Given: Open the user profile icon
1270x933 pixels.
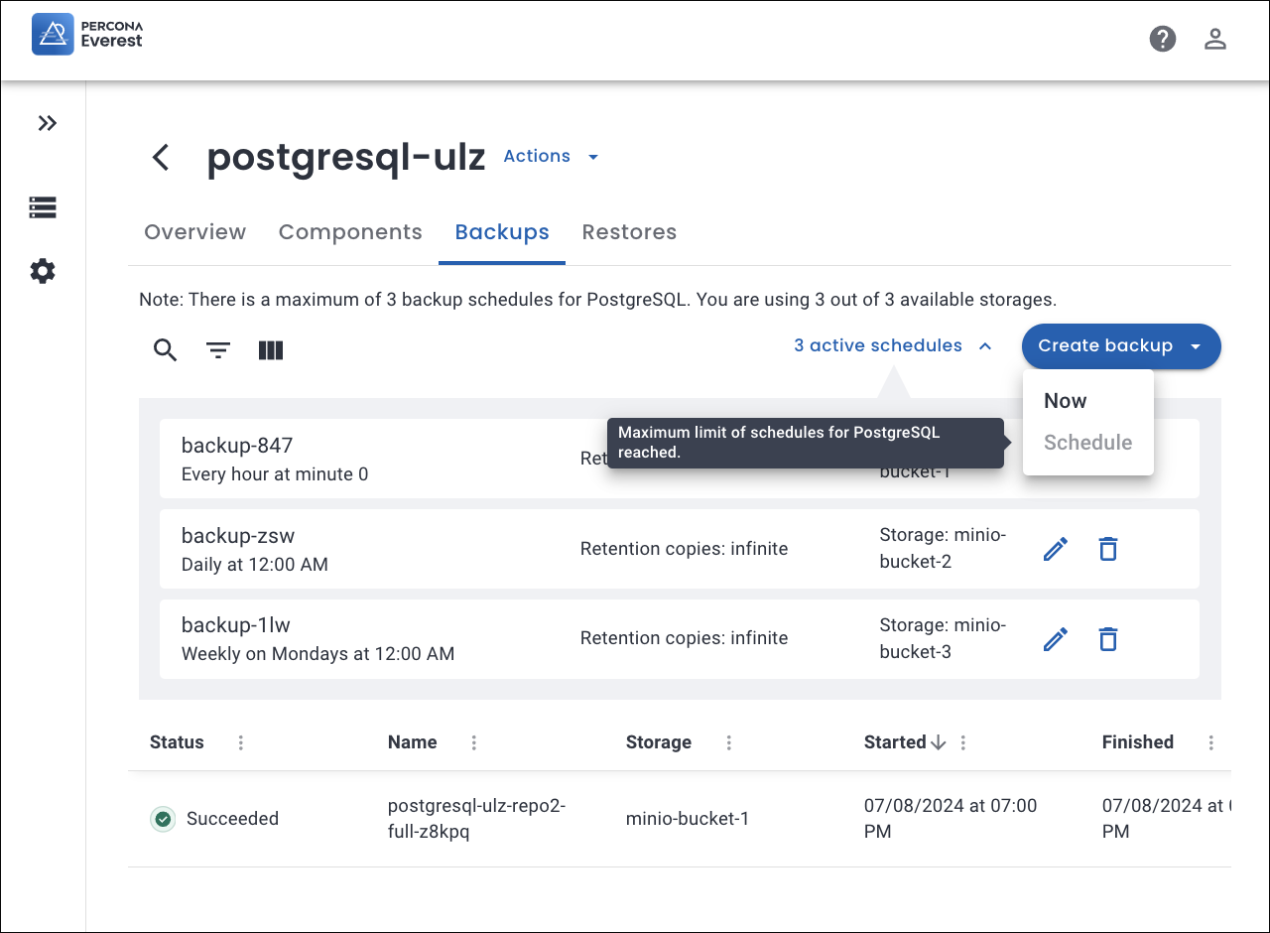Looking at the screenshot, I should [1214, 40].
